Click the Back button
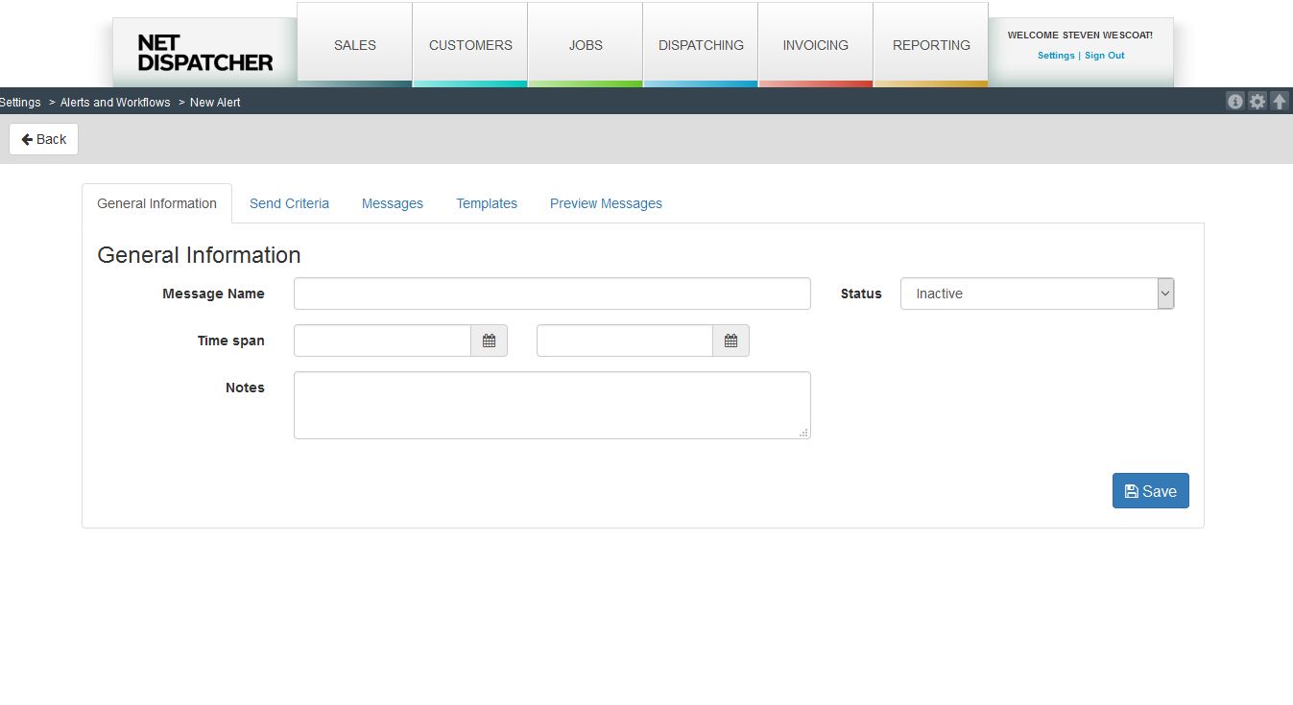This screenshot has height=705, width=1293. (44, 139)
